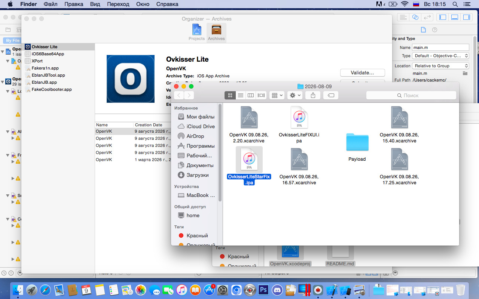Open Документы in the Finder sidebar
Screen dimensions: 479x299
click(x=196, y=165)
